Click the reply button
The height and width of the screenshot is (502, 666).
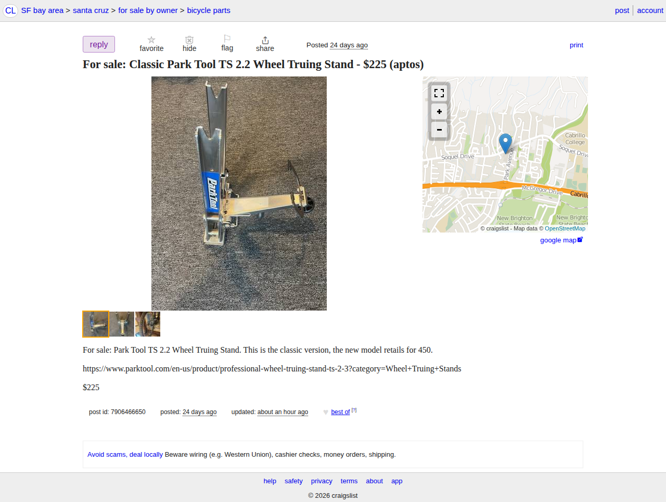pyautogui.click(x=99, y=44)
